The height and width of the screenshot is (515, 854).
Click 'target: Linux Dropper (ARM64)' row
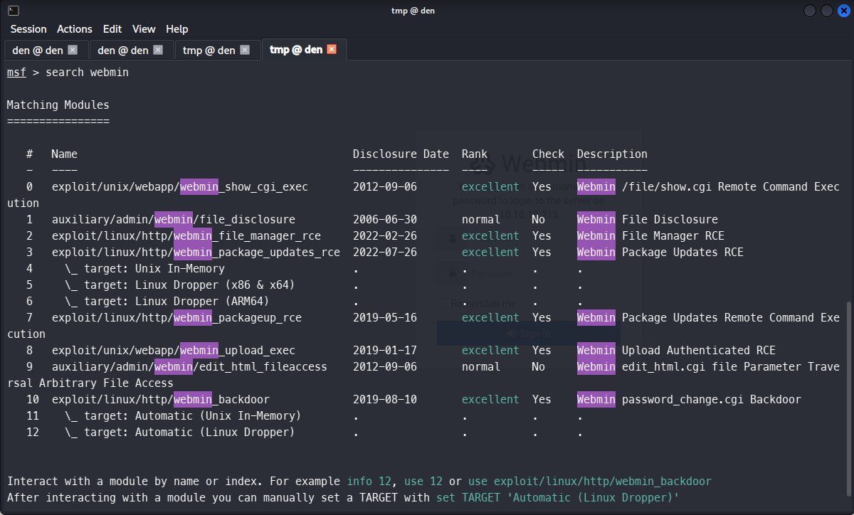[167, 302]
